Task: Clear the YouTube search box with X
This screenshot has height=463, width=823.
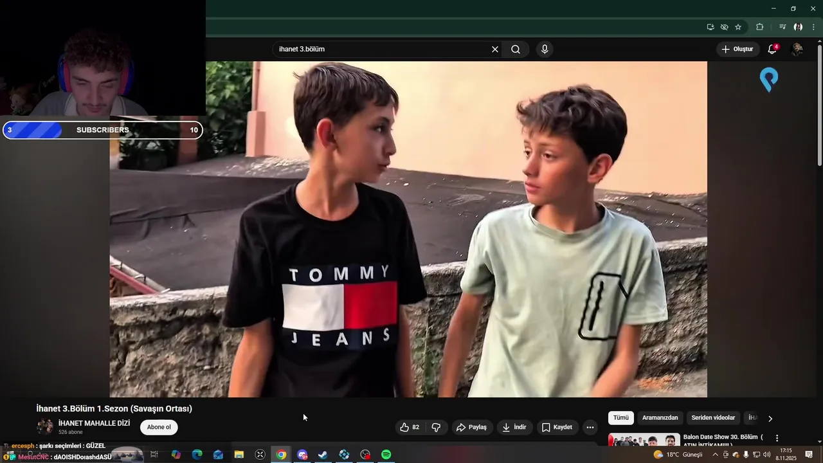Action: [495, 50]
